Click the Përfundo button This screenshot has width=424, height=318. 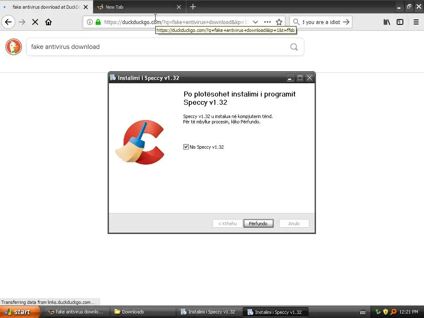coord(258,223)
